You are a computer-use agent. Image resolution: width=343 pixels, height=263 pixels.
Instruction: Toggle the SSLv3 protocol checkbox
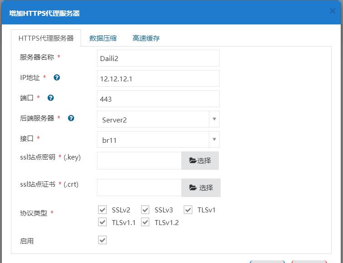[x=145, y=210]
